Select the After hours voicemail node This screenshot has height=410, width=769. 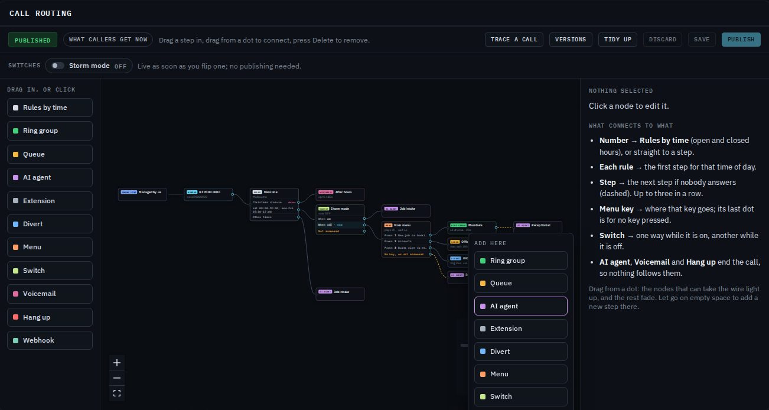[x=340, y=194]
